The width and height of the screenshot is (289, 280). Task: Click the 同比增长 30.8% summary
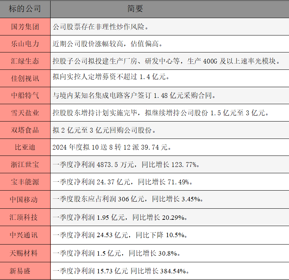[x=117, y=253]
